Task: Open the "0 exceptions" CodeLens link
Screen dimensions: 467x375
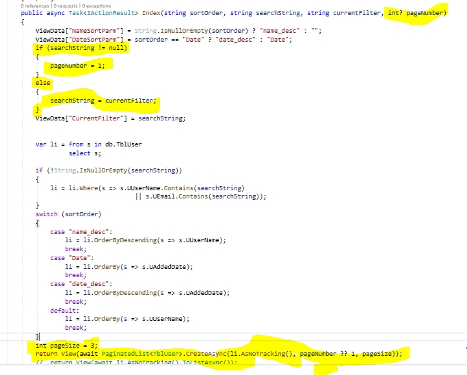Action: pyautogui.click(x=96, y=5)
